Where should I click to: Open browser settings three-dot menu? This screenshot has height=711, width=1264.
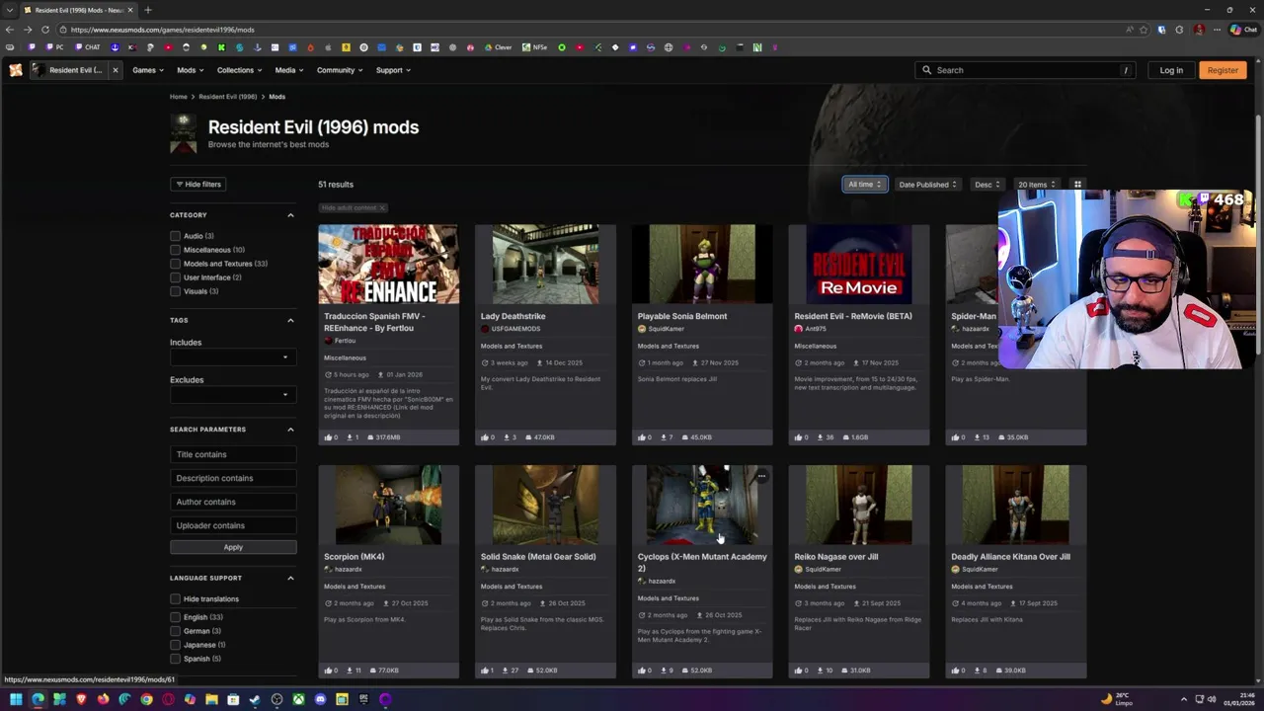coord(1217,30)
